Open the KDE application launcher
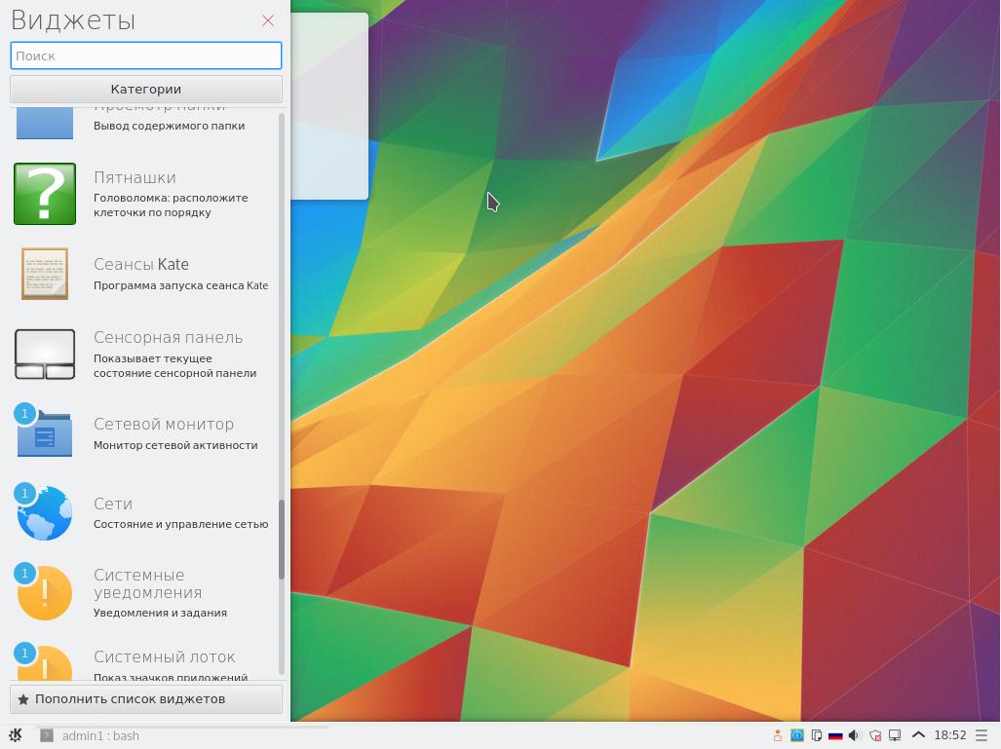This screenshot has width=1001, height=749. click(16, 735)
